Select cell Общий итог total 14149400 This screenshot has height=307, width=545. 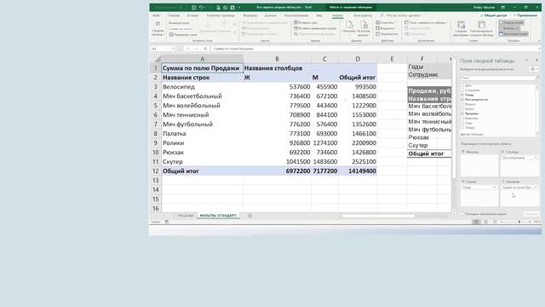point(358,171)
